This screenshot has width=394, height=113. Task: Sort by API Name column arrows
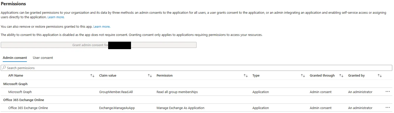coord(92,76)
